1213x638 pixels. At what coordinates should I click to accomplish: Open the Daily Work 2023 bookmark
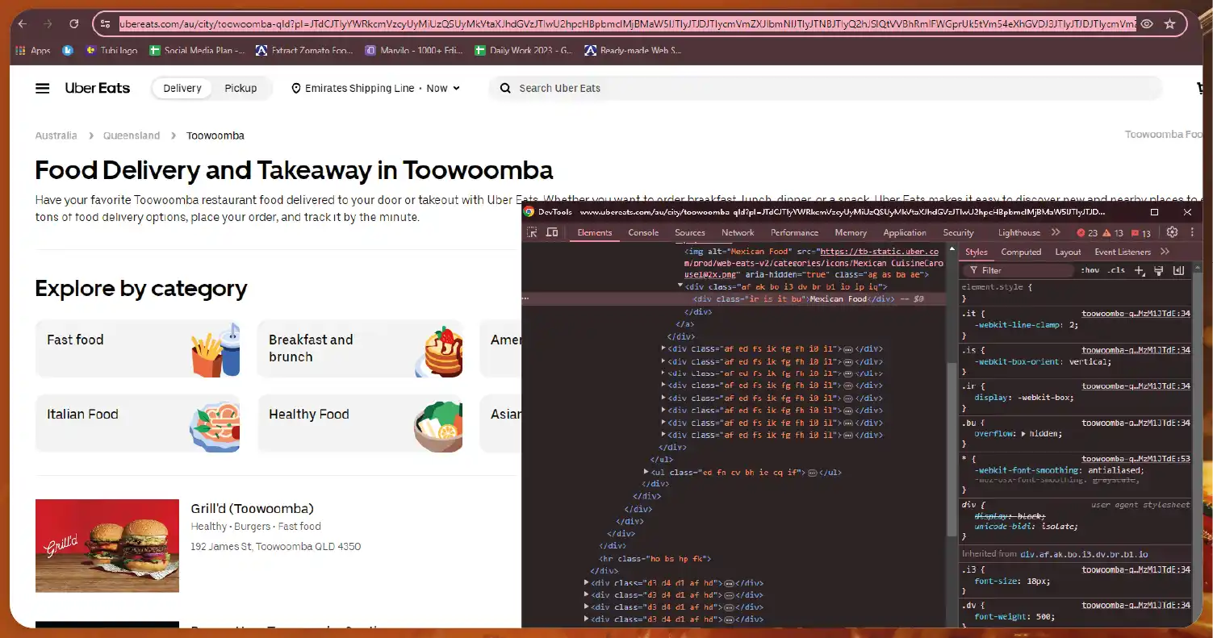point(524,50)
